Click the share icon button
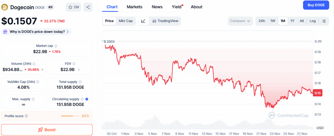 (x=88, y=7)
